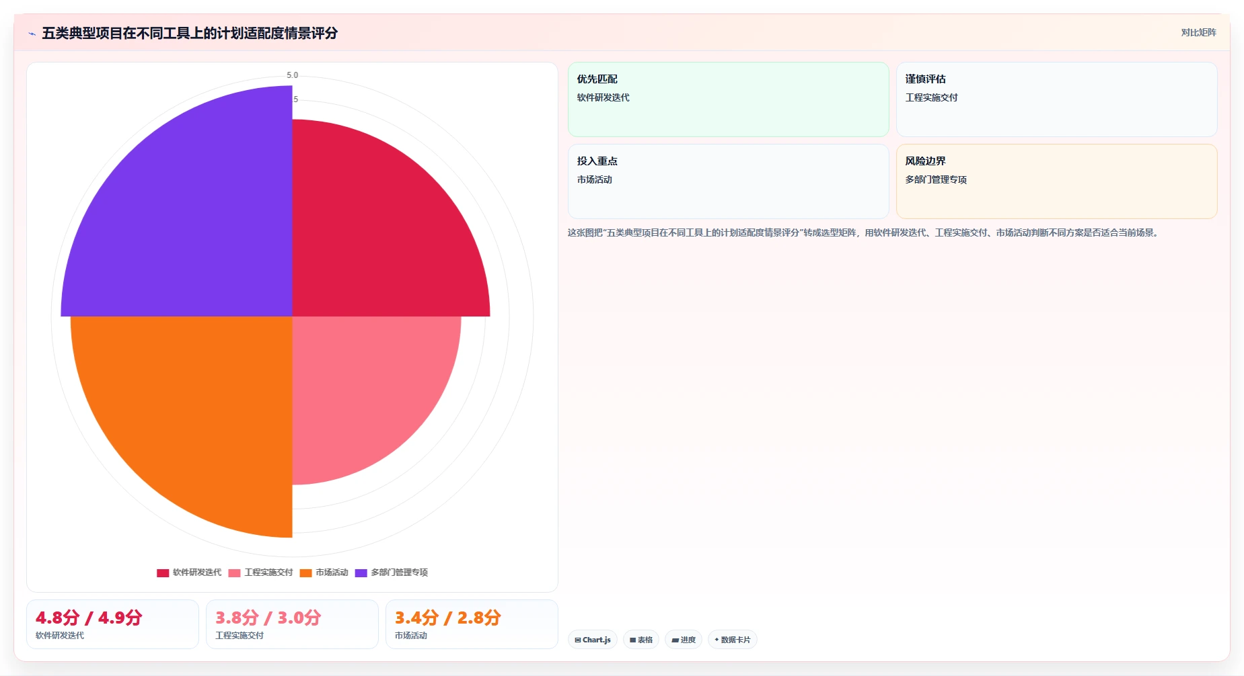Select the Chart.js tag
1244x676 pixels.
click(592, 640)
